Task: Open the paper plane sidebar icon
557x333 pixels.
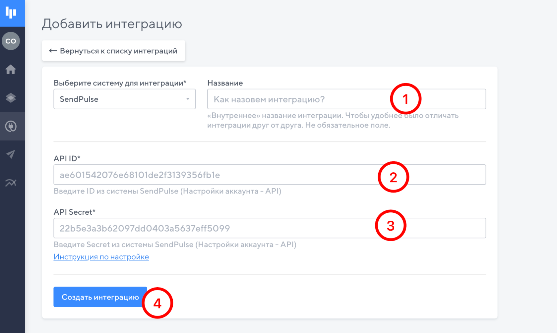Action: pos(11,154)
